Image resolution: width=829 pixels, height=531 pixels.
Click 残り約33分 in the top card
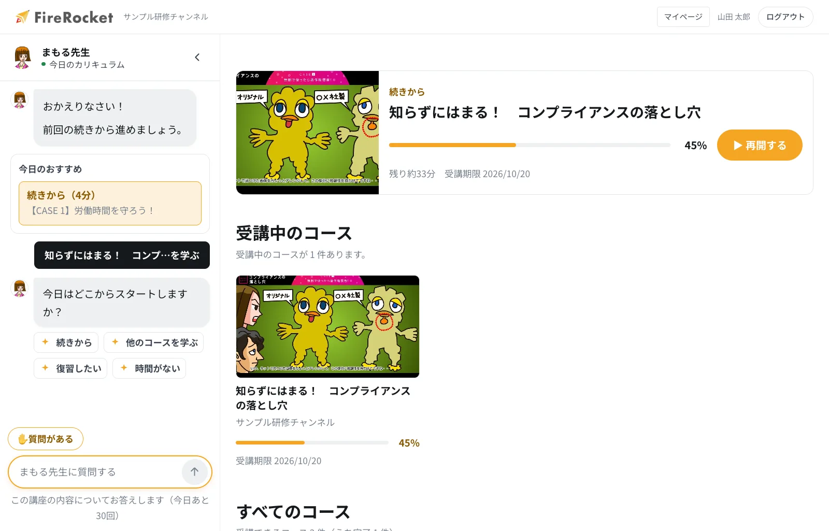[x=412, y=174]
